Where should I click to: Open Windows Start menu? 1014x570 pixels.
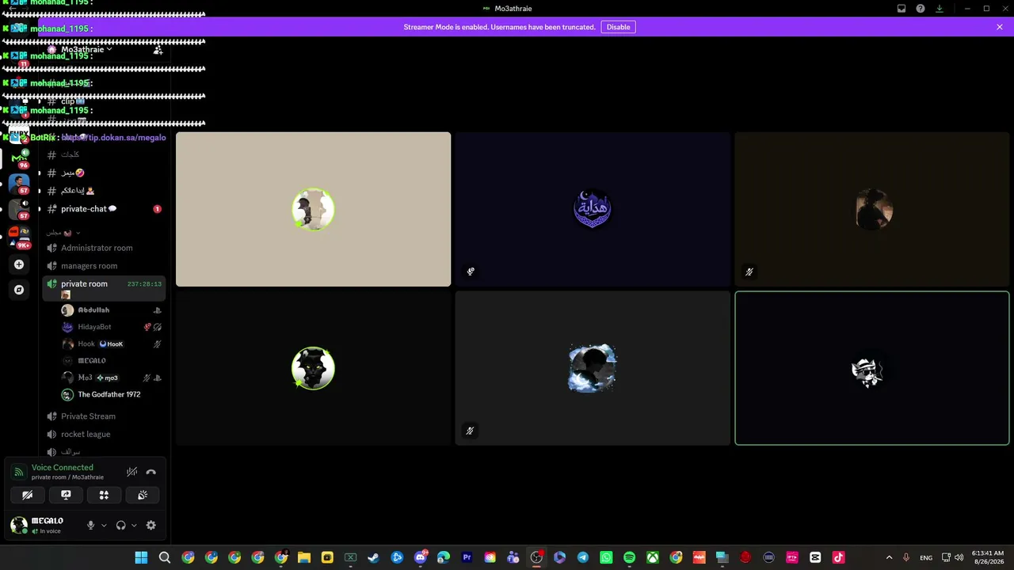click(x=141, y=557)
